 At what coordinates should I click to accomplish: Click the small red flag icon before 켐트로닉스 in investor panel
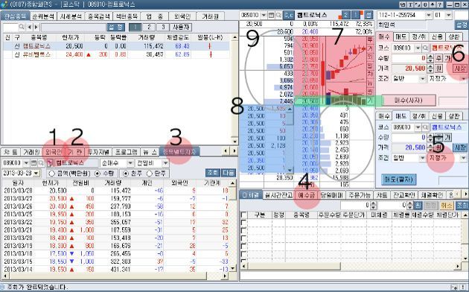(49, 163)
